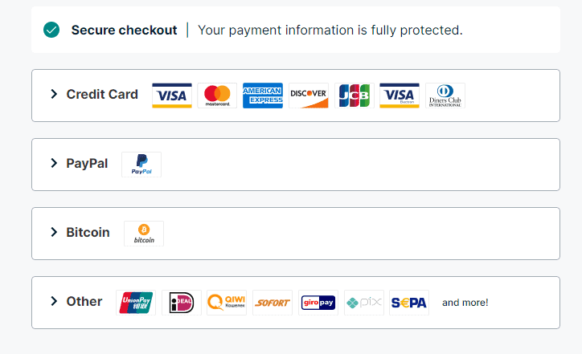Image resolution: width=582 pixels, height=354 pixels.
Task: Click the green secure checkout checkmark
Action: click(x=51, y=30)
